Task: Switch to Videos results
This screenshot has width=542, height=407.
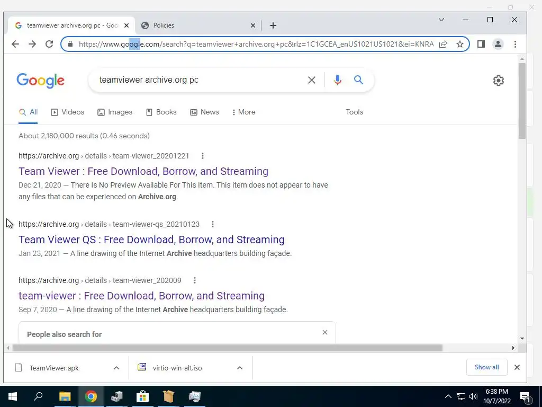Action: tap(68, 112)
